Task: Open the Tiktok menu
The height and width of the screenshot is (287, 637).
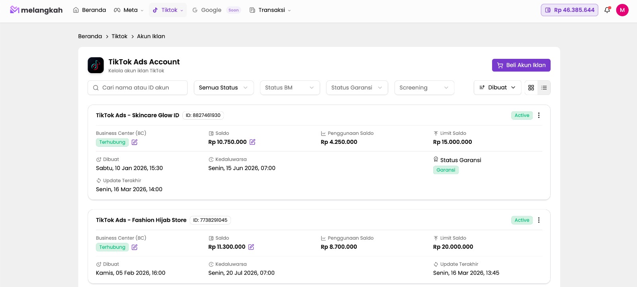Action: [x=168, y=10]
